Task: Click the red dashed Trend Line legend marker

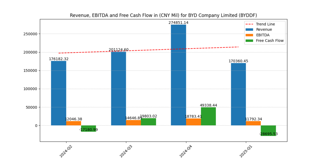Action: point(249,24)
